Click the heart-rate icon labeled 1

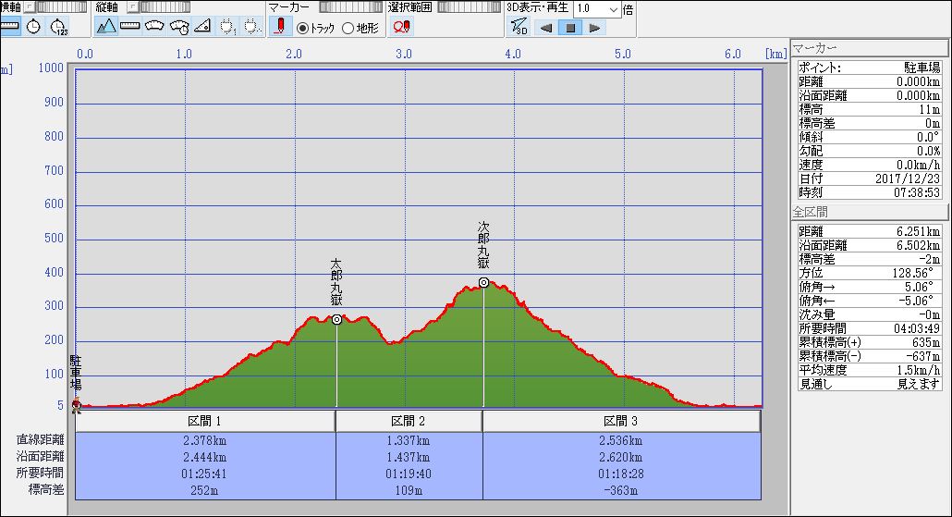227,27
